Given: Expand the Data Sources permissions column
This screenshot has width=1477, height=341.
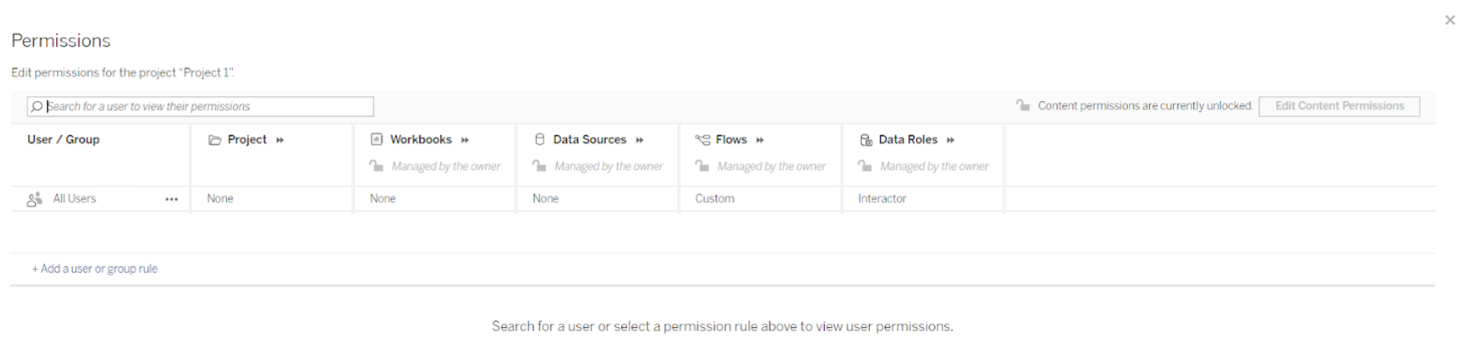Looking at the screenshot, I should 640,140.
